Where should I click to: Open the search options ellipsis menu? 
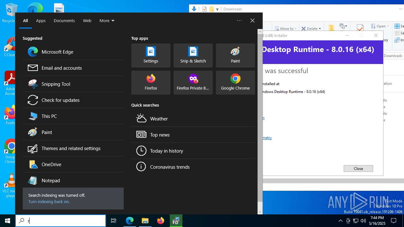[x=239, y=20]
